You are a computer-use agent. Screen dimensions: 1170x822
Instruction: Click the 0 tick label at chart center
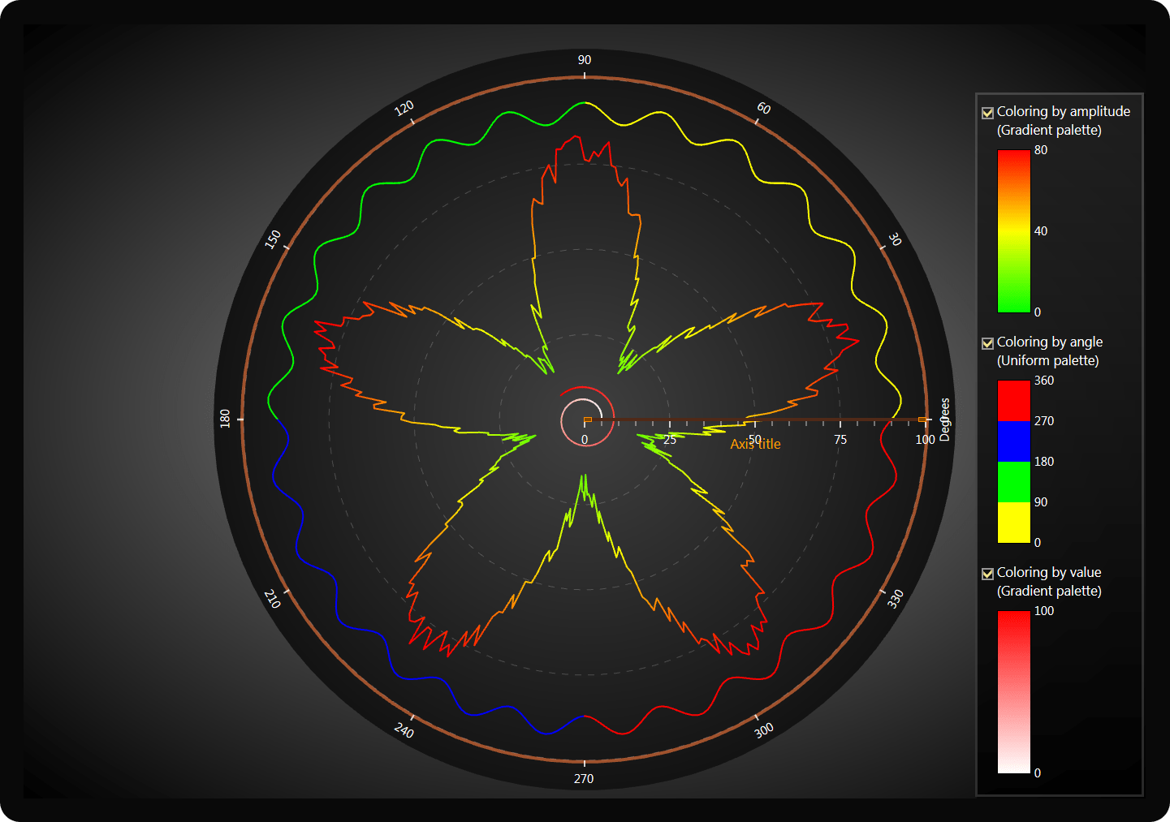585,439
